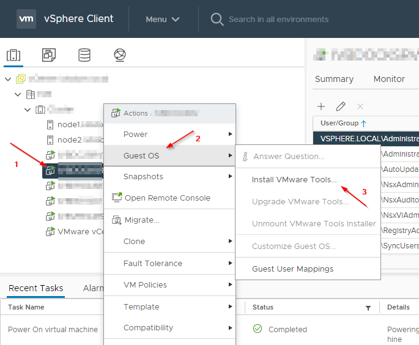Open the Template submenu

point(169,306)
